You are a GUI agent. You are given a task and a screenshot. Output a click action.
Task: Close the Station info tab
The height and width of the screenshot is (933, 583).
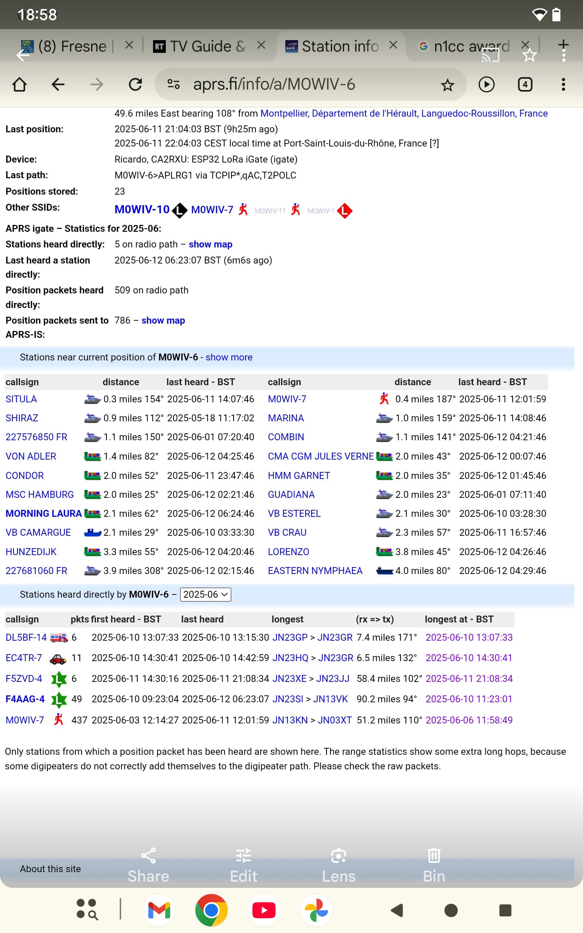tap(393, 46)
